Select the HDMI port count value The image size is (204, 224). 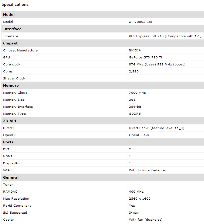(130, 156)
